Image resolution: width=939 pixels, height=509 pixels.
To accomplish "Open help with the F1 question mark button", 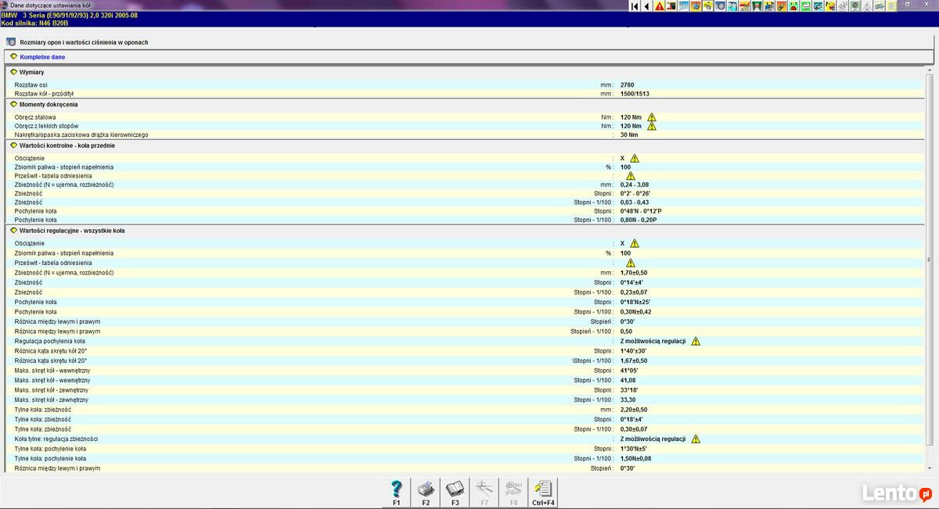I will [x=396, y=492].
